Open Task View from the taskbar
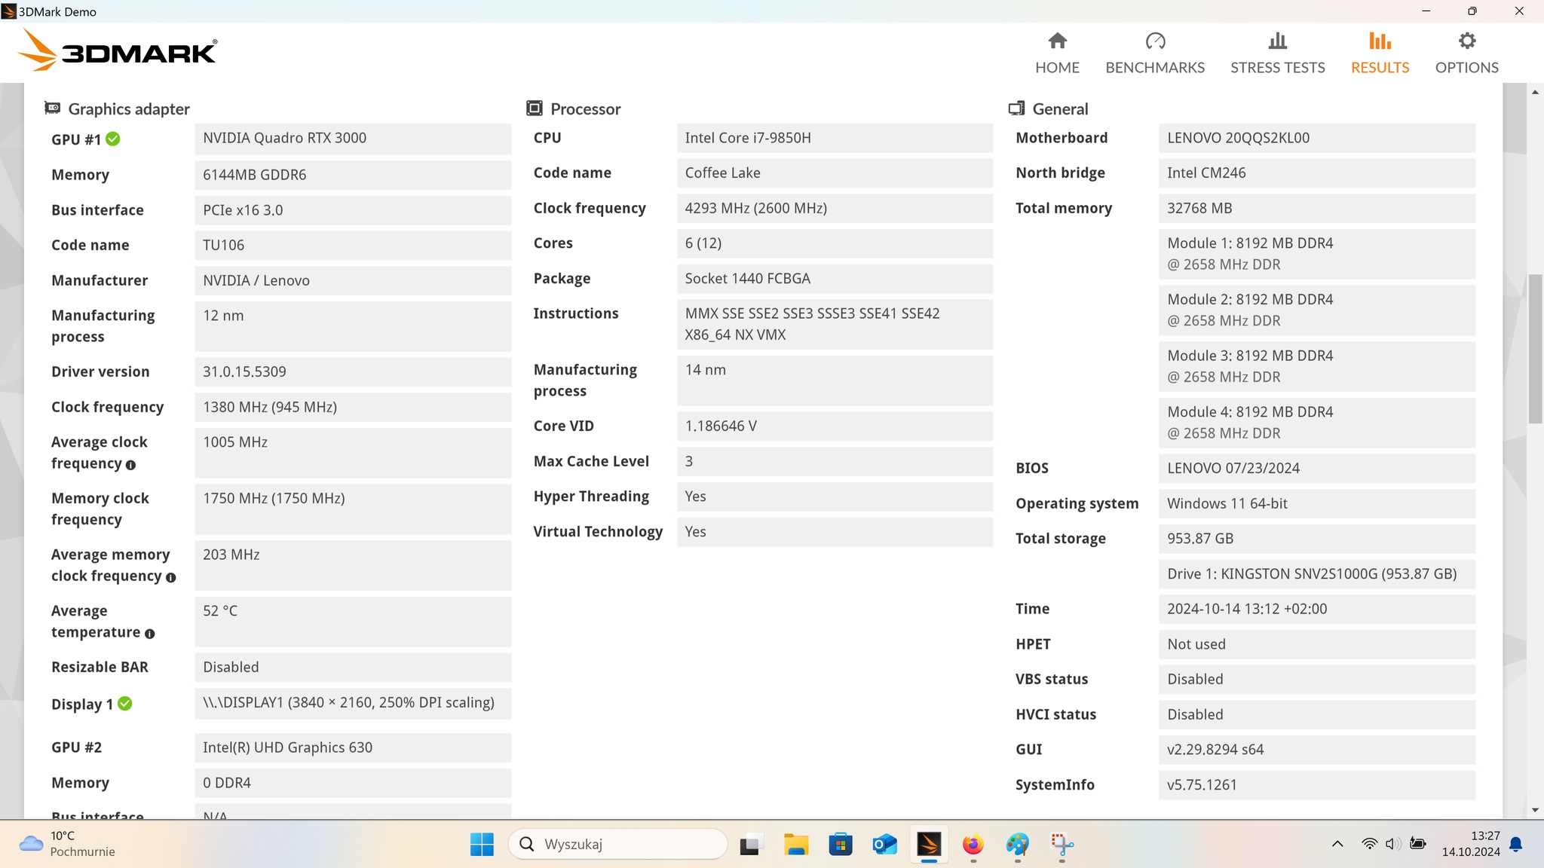1544x868 pixels. (749, 844)
